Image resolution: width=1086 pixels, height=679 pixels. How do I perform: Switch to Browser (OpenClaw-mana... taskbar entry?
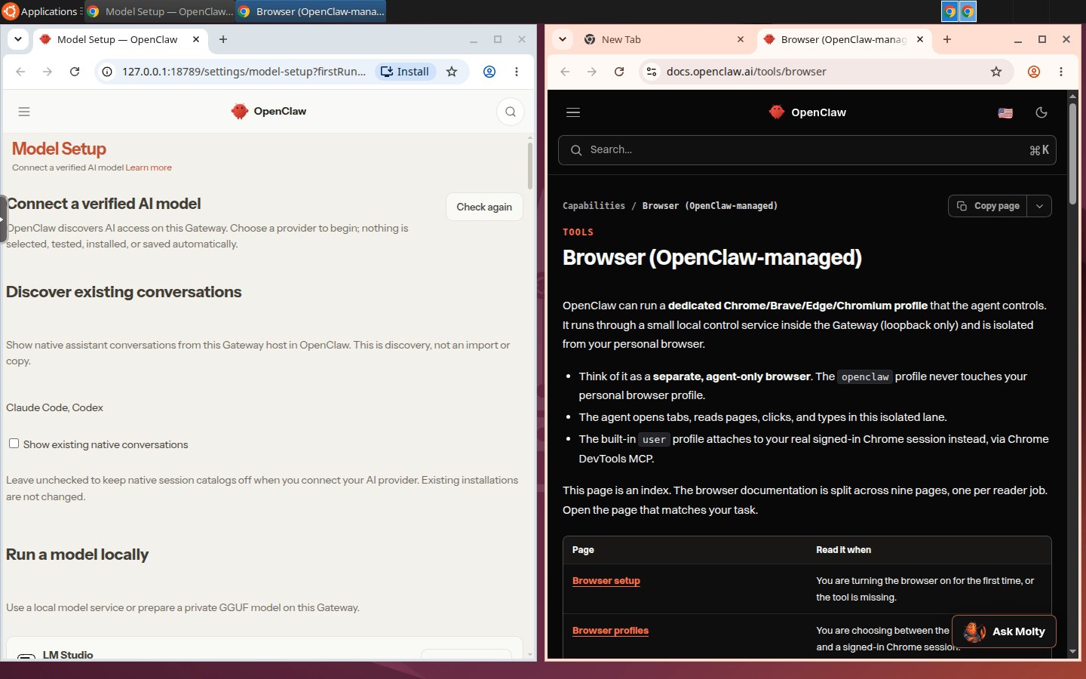coord(311,11)
